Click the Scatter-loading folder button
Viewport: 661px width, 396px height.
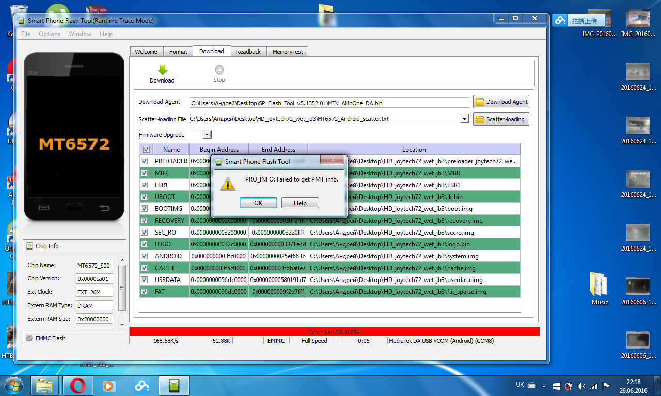tap(501, 119)
